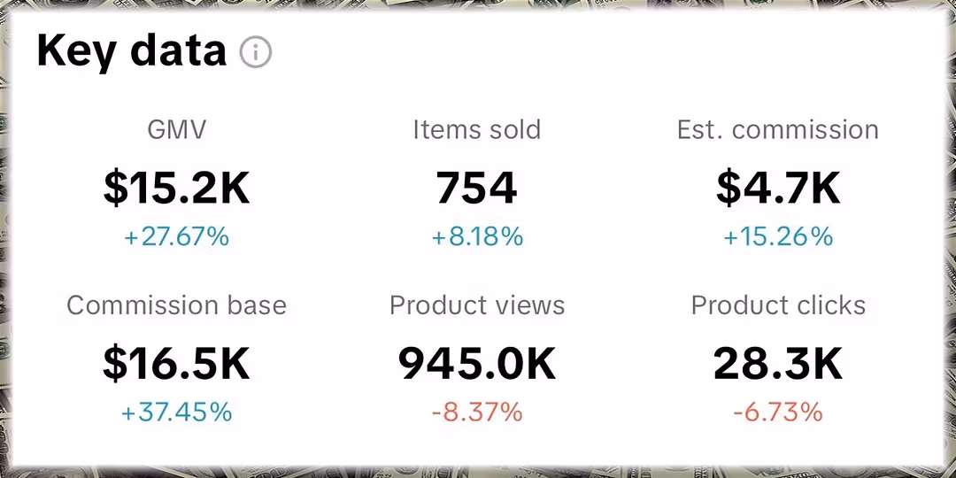Open the GMV metric label
This screenshot has height=478, width=956.
coord(177,130)
